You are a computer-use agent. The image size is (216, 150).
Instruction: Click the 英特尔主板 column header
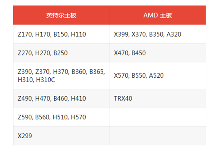tap(61, 15)
